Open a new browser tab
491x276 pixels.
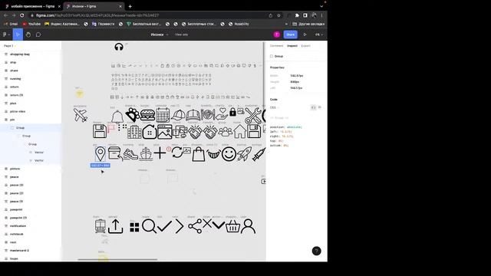(130, 6)
